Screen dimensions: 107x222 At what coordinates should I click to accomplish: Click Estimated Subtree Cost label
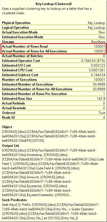click(x=20, y=75)
